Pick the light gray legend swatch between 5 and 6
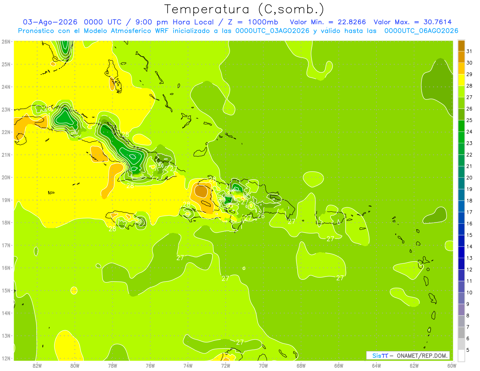 pyautogui.click(x=461, y=344)
